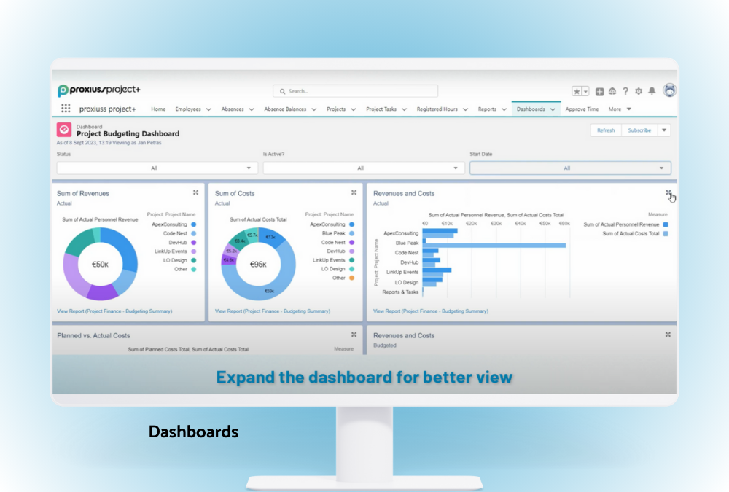Open dropdown arrow next to Subscribe
This screenshot has height=492, width=729.
click(x=663, y=130)
